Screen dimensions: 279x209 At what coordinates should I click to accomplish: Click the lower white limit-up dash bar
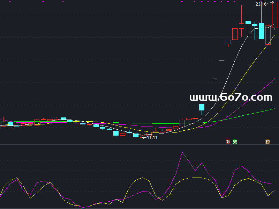[x=215, y=79]
